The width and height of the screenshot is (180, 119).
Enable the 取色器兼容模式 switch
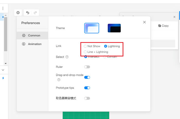(87, 98)
